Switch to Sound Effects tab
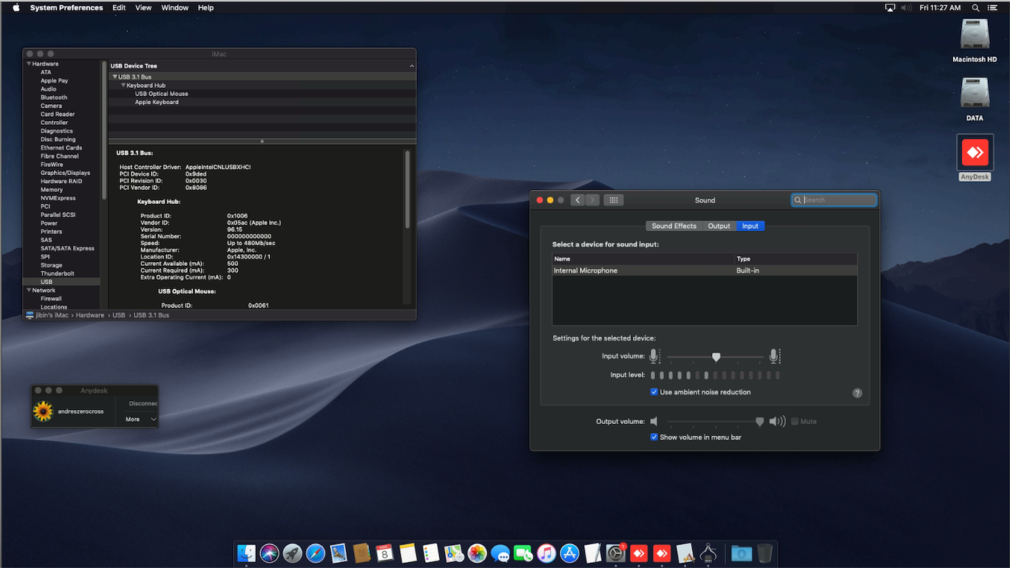Screen dimensions: 1010x568 pyautogui.click(x=674, y=226)
